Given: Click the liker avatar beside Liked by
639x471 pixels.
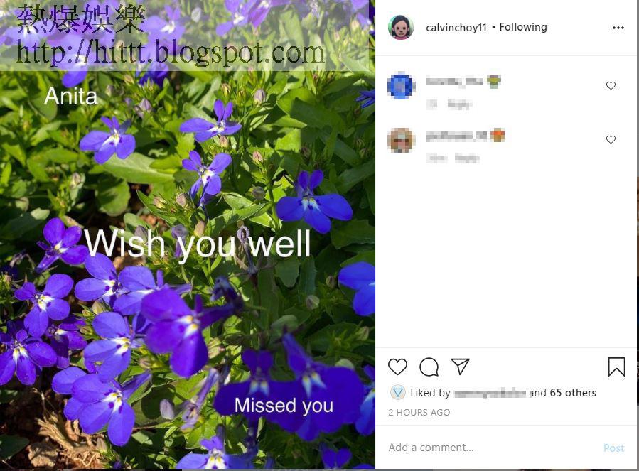Looking at the screenshot, I should point(398,393).
